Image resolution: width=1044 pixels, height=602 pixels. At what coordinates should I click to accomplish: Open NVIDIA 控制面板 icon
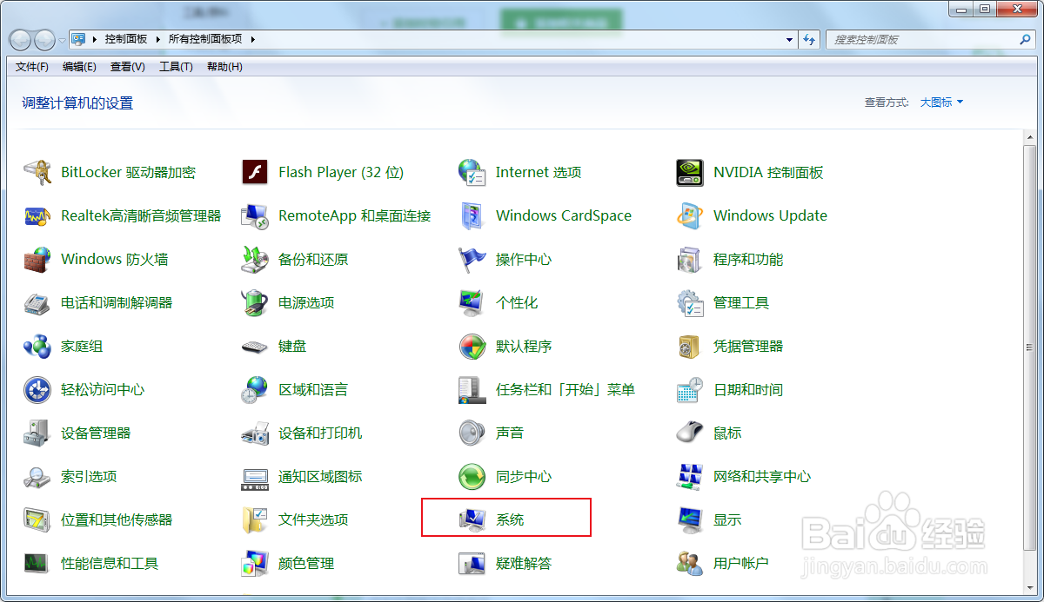pos(690,172)
